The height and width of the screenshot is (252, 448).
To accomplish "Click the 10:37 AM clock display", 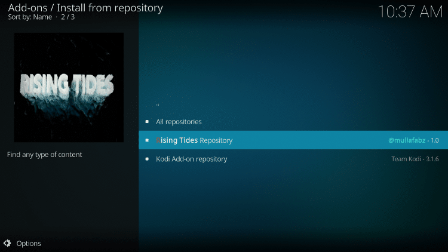I will (x=410, y=12).
